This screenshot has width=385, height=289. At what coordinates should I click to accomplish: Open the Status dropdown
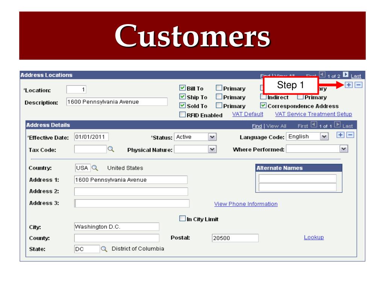(212, 137)
